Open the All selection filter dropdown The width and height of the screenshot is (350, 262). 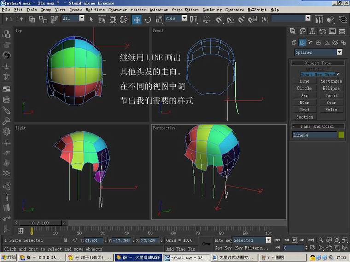82,18
